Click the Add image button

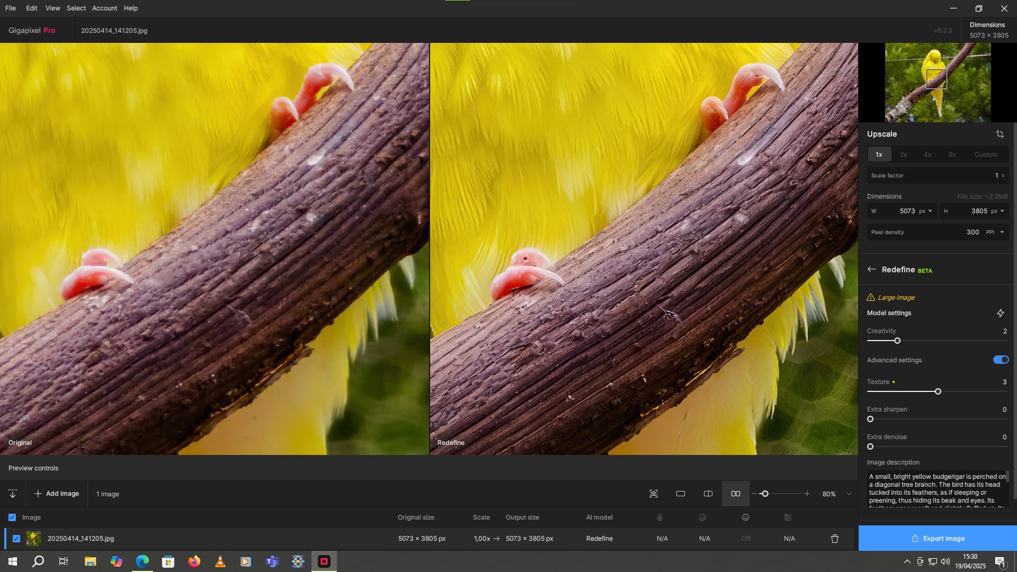(x=57, y=494)
